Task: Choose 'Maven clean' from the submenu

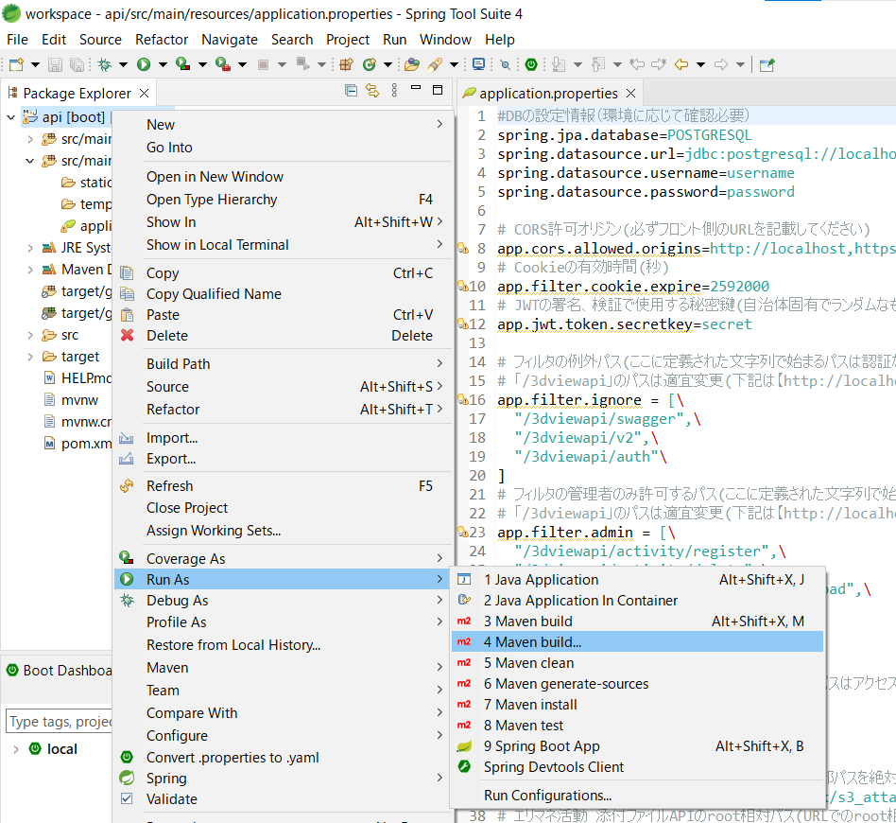Action: coord(637,663)
